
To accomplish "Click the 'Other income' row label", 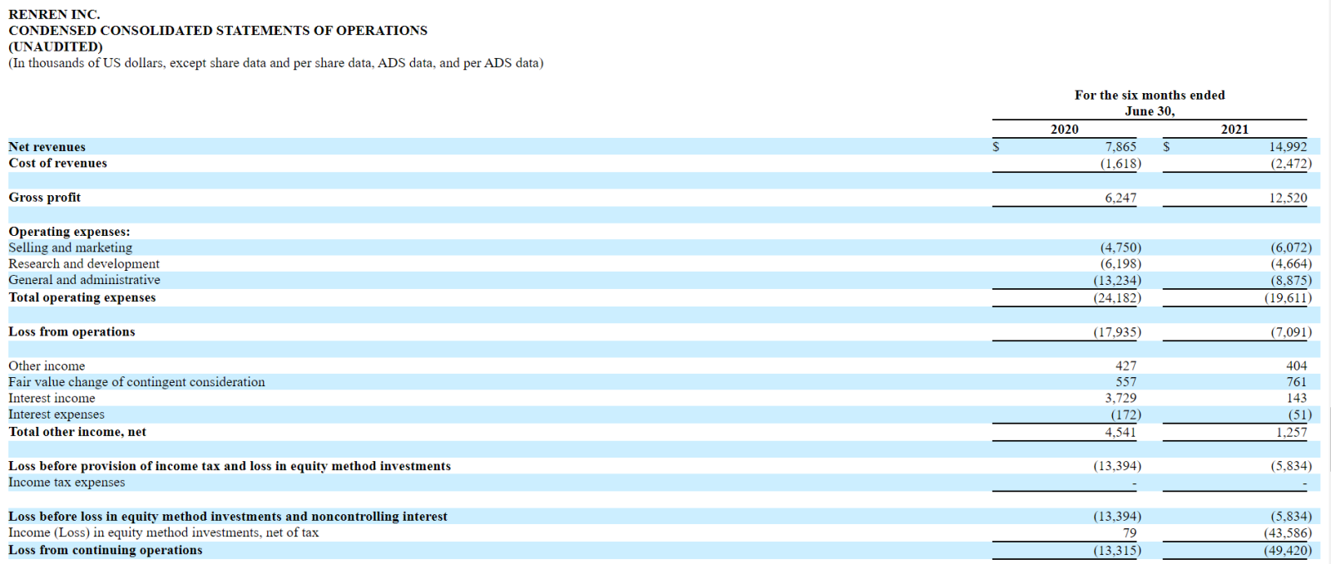I will tap(47, 366).
